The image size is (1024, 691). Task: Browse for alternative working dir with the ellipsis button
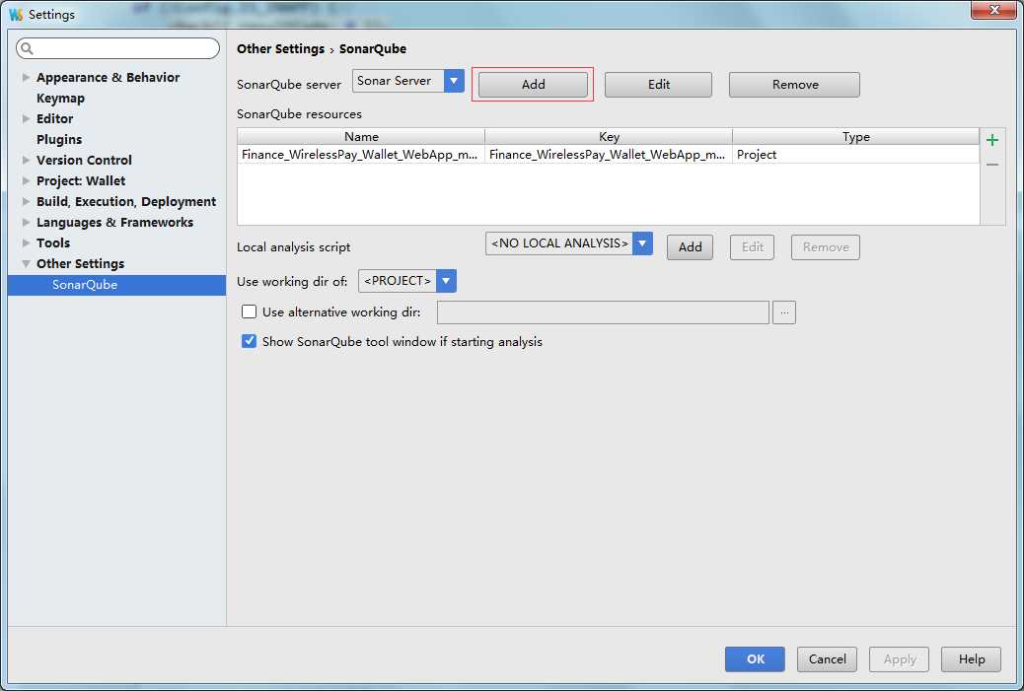pos(783,312)
